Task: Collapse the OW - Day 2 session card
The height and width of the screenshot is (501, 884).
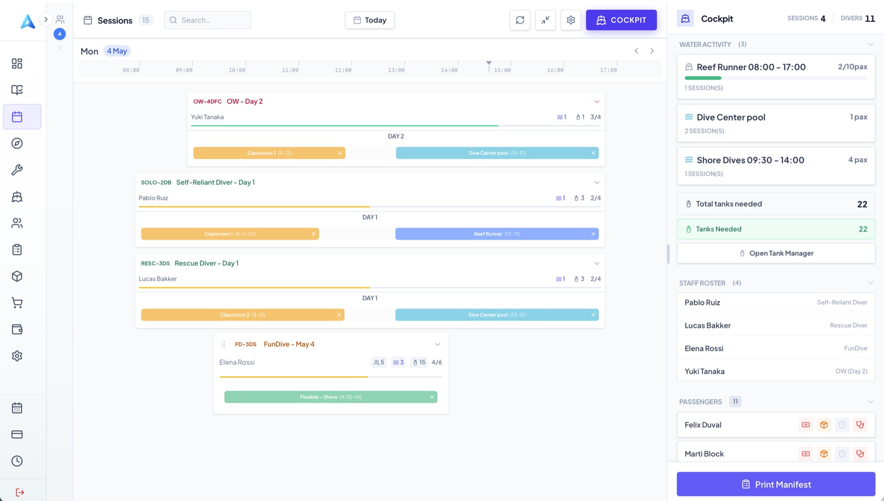Action: [x=597, y=102]
